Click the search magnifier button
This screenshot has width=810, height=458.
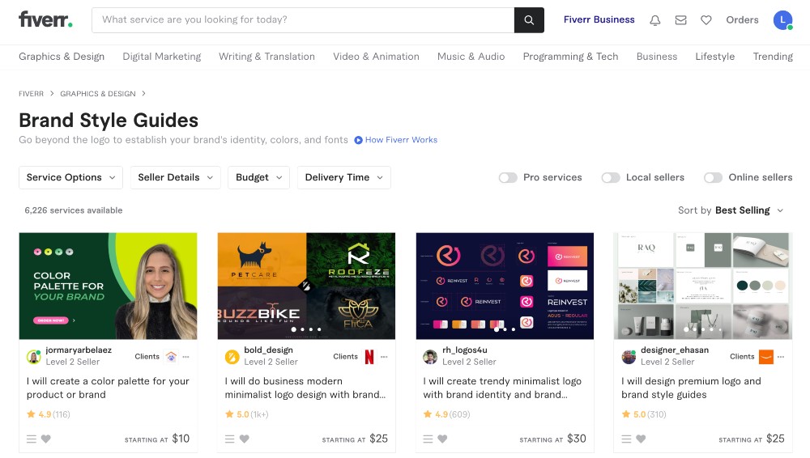click(529, 20)
